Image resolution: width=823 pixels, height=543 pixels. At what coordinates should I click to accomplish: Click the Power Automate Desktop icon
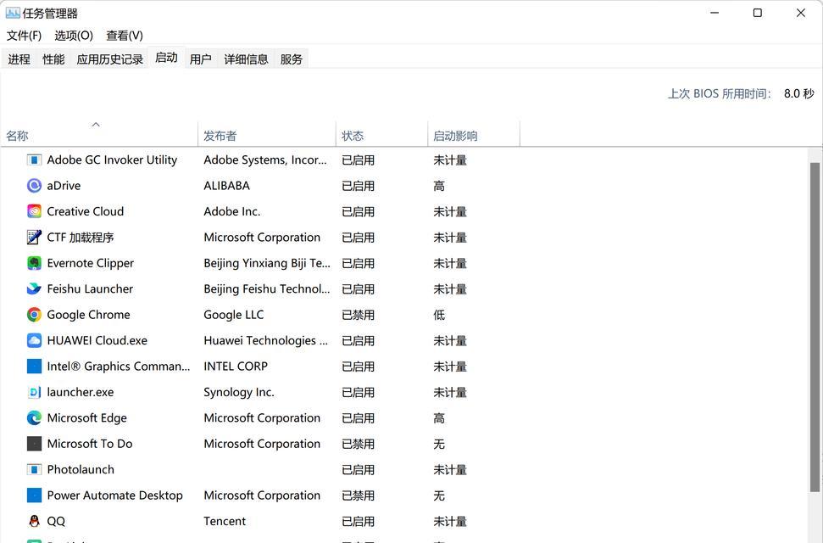click(34, 495)
